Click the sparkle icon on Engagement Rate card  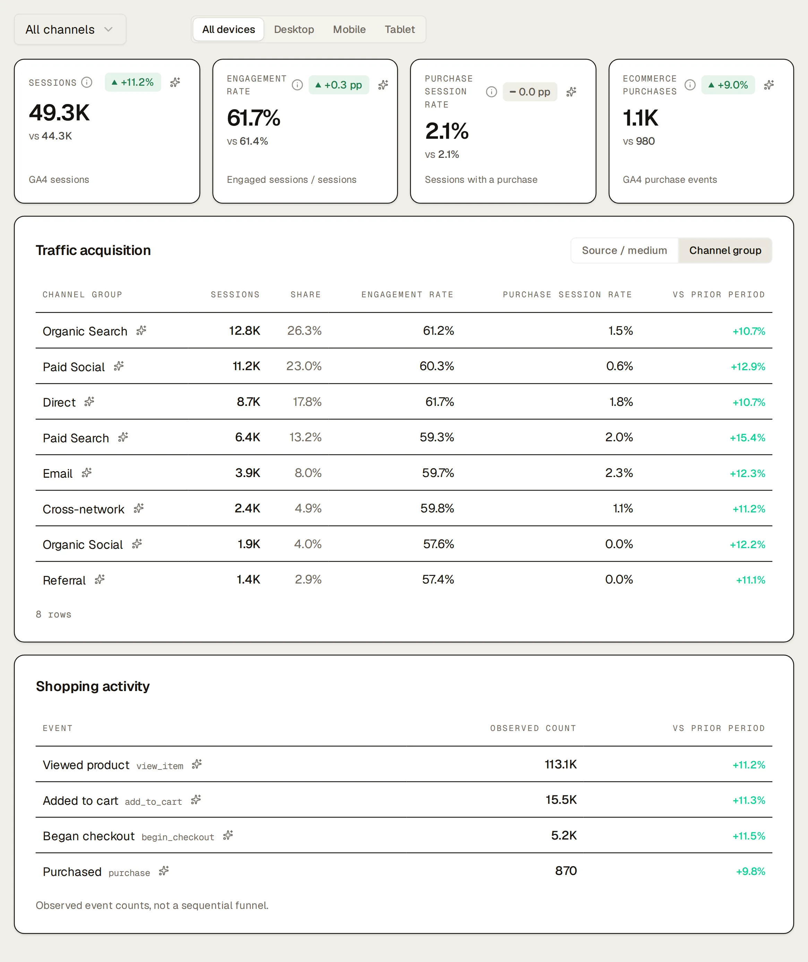pyautogui.click(x=384, y=85)
